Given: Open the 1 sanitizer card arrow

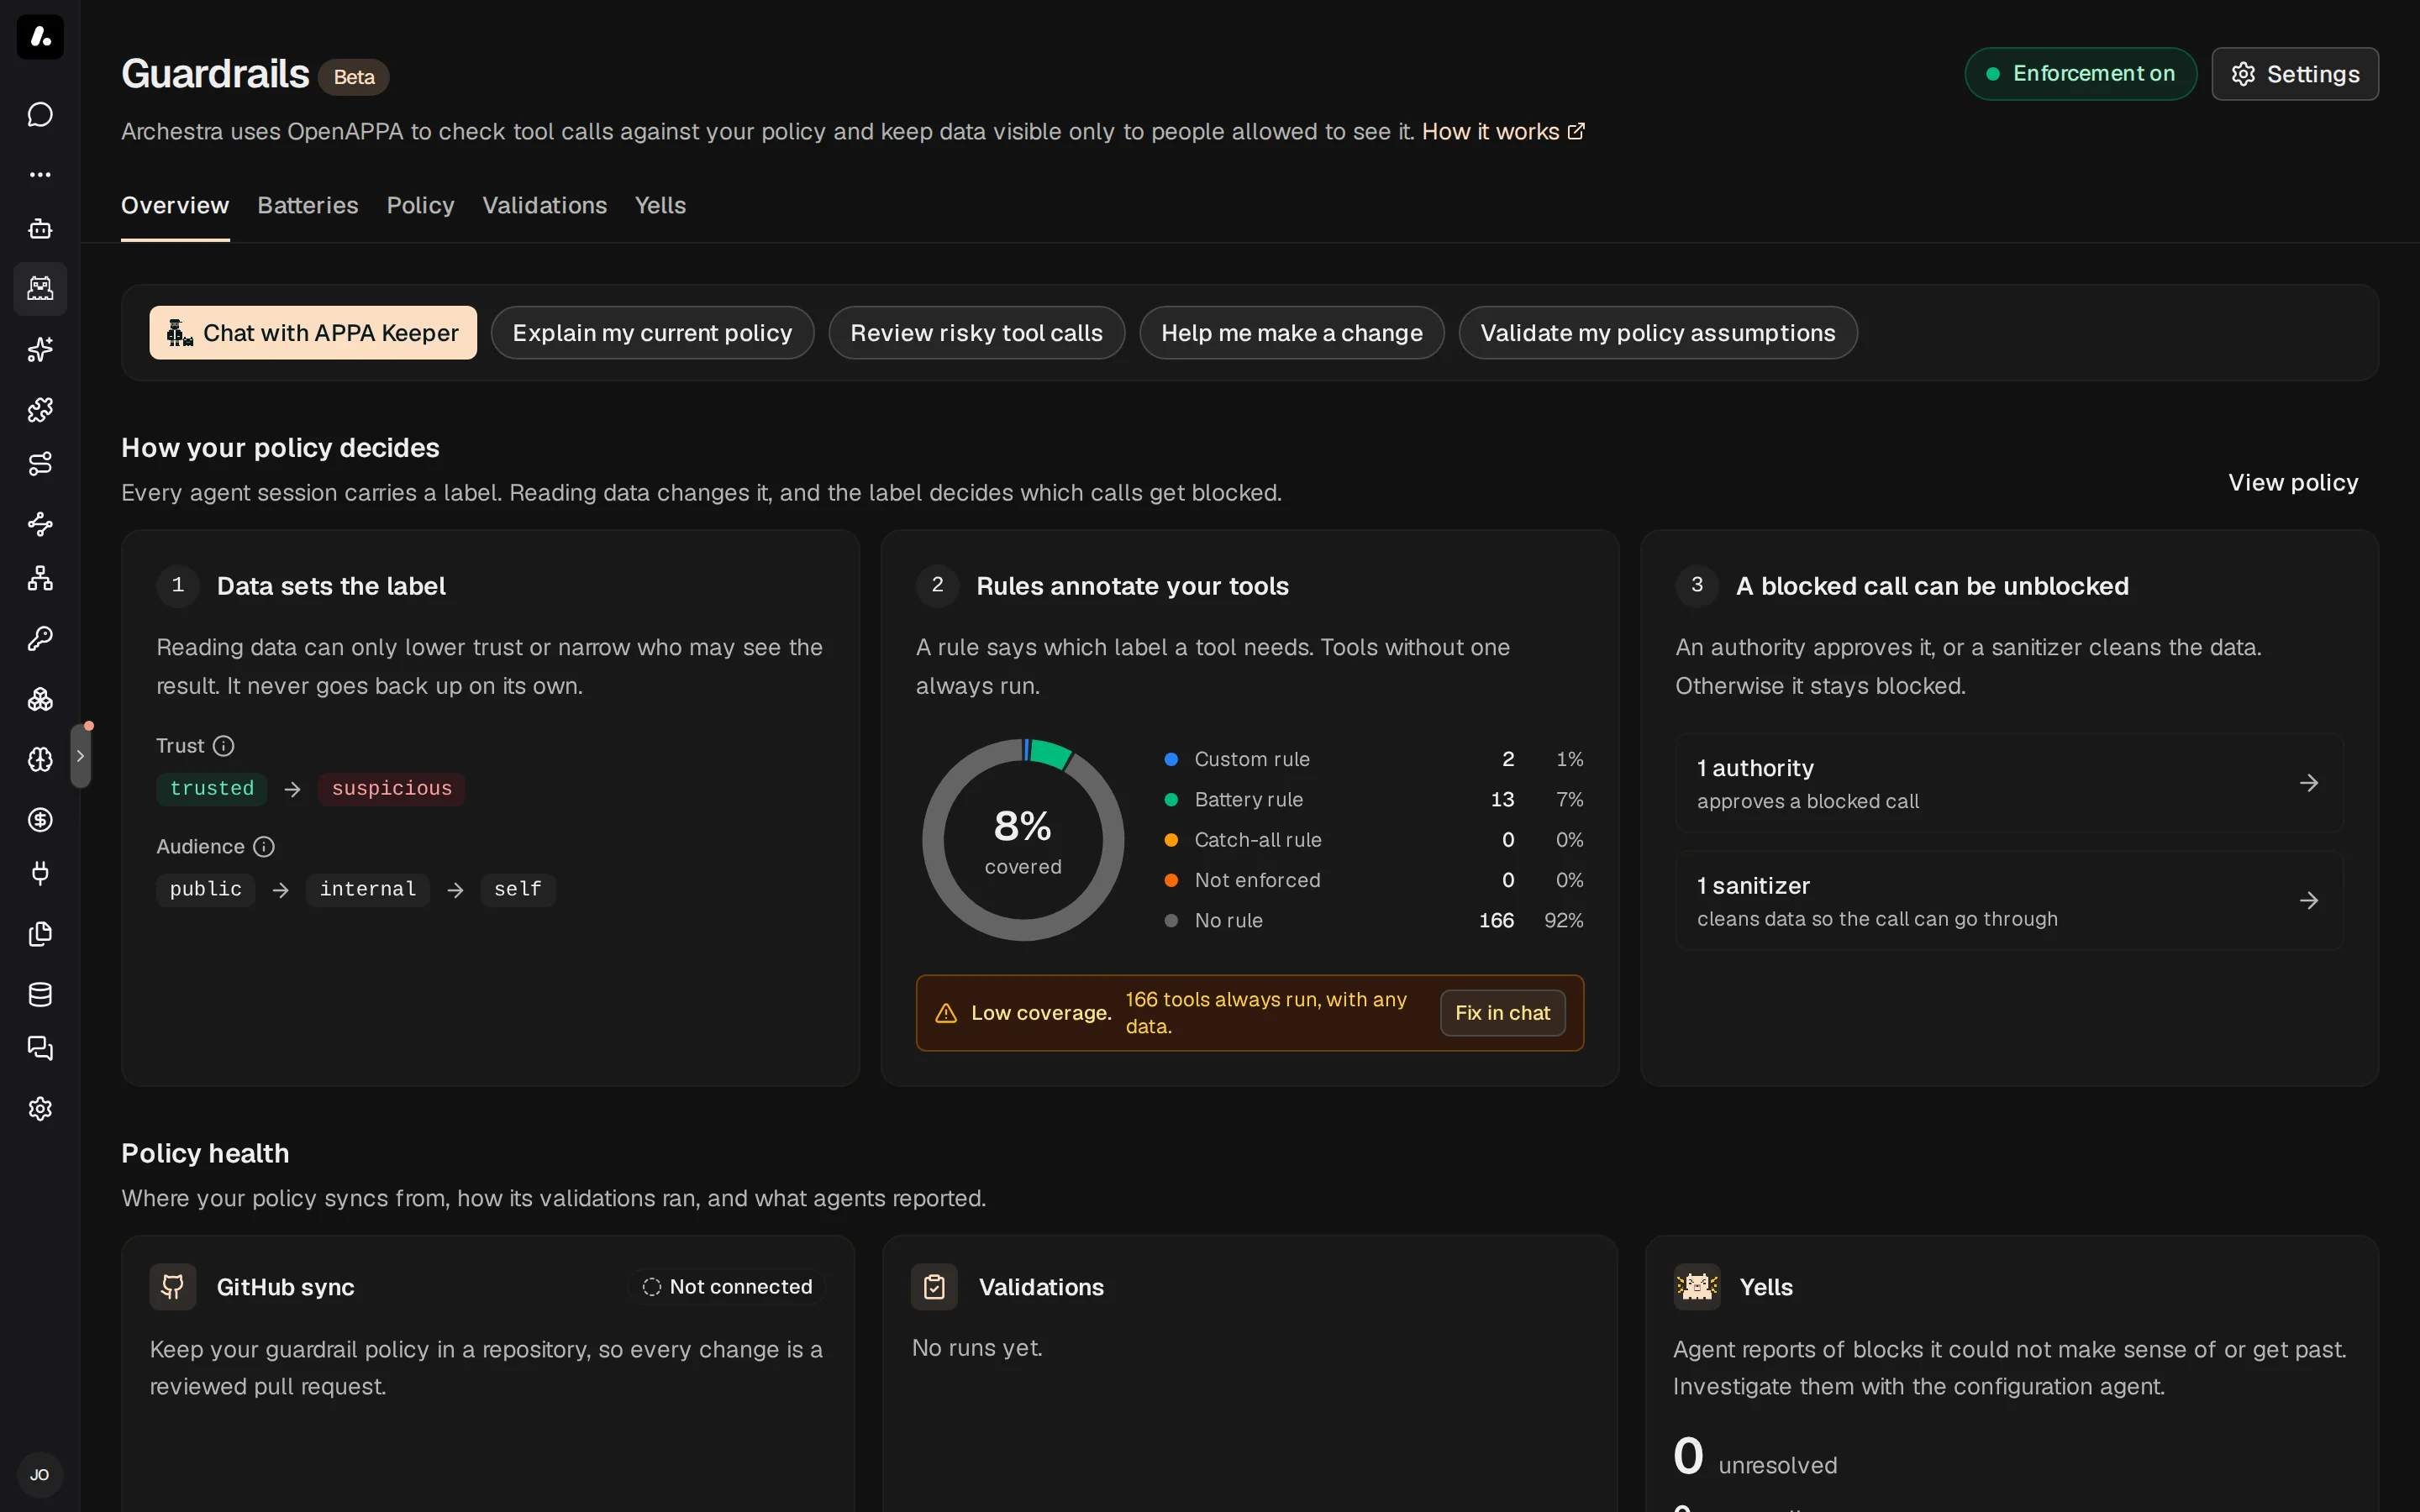Looking at the screenshot, I should [2308, 901].
